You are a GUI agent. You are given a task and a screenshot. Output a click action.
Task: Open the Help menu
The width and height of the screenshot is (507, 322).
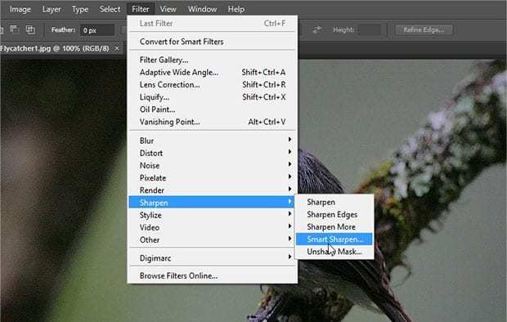pyautogui.click(x=236, y=9)
